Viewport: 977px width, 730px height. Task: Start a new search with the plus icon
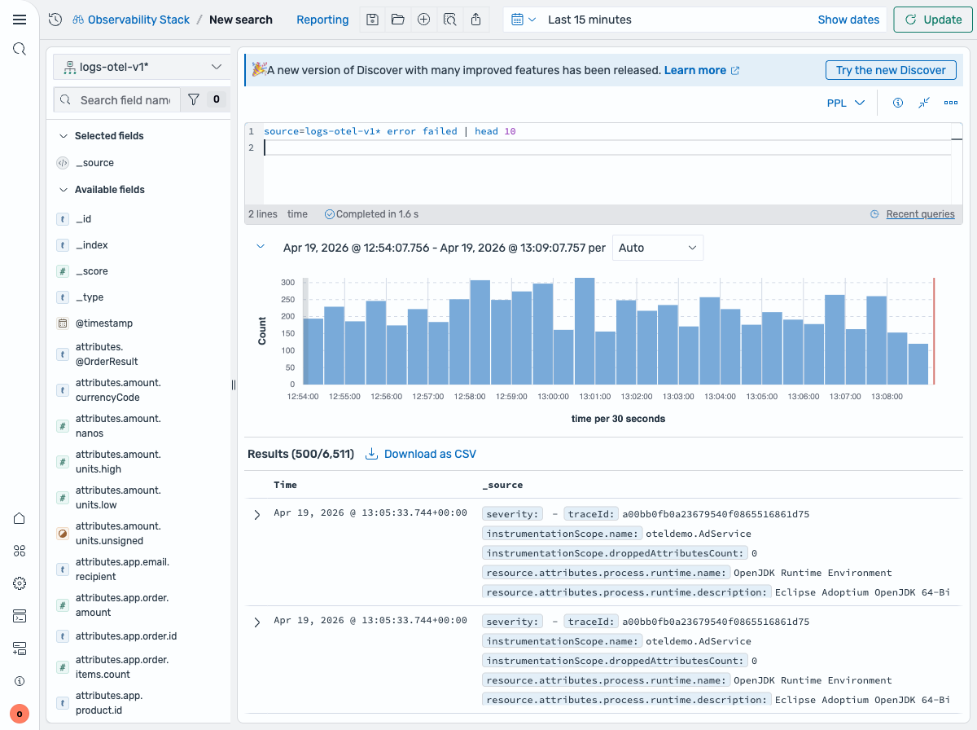pos(423,19)
